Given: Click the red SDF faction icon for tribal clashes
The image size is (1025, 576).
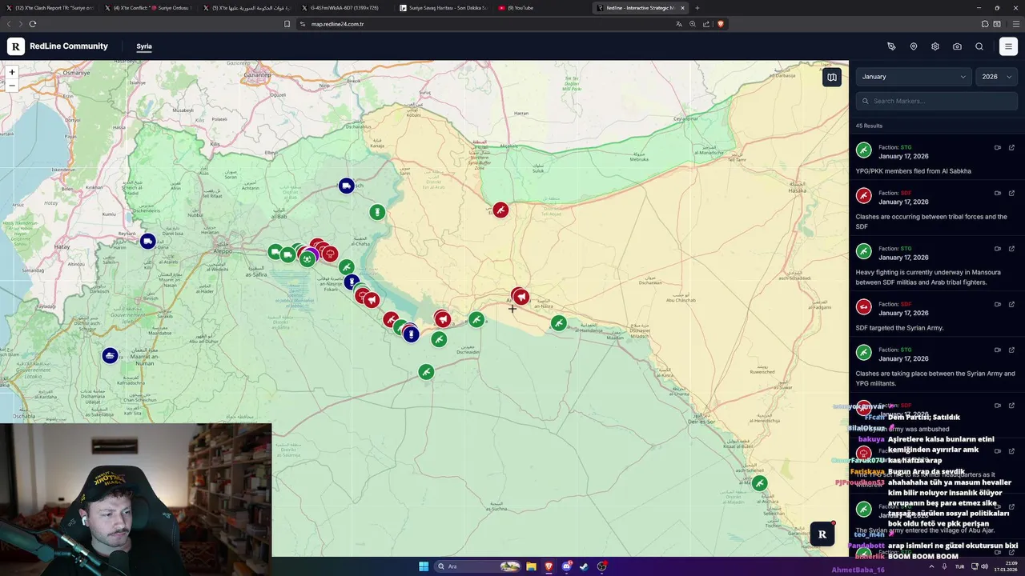Looking at the screenshot, I should [x=863, y=195].
